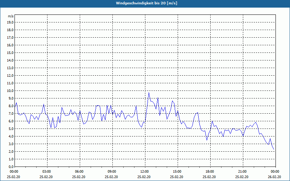Select the 17,0 y-axis value
This screenshot has width=290, height=181.
(11, 38)
